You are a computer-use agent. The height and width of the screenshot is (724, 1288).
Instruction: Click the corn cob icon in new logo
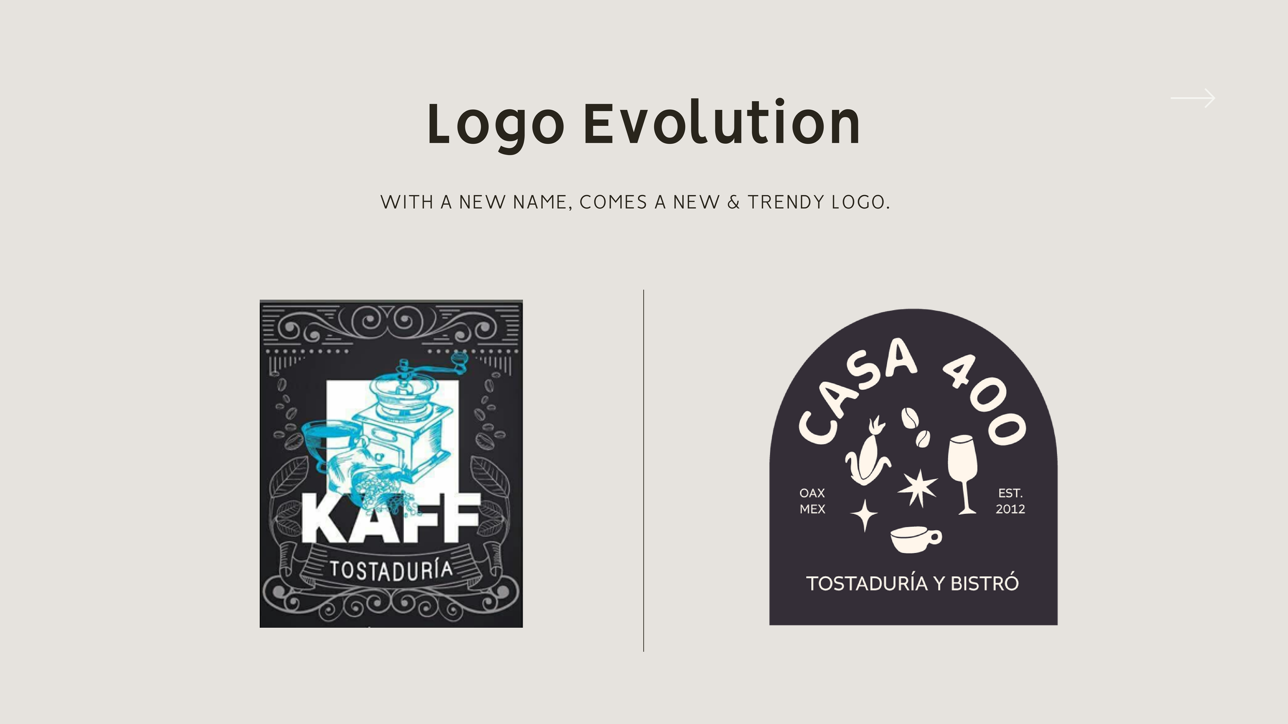(x=867, y=451)
